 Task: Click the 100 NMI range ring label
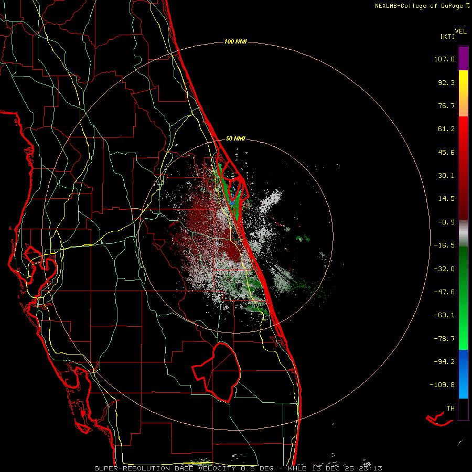(x=235, y=41)
